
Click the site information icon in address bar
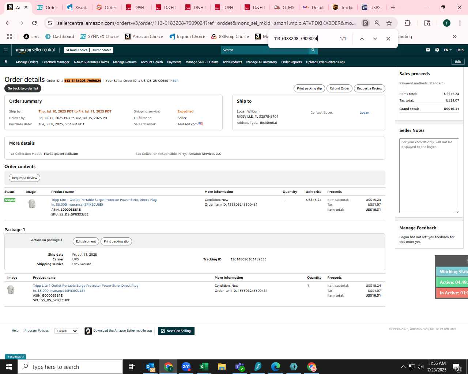50,23
